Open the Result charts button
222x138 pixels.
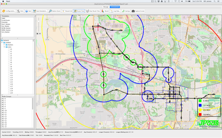click(105, 11)
